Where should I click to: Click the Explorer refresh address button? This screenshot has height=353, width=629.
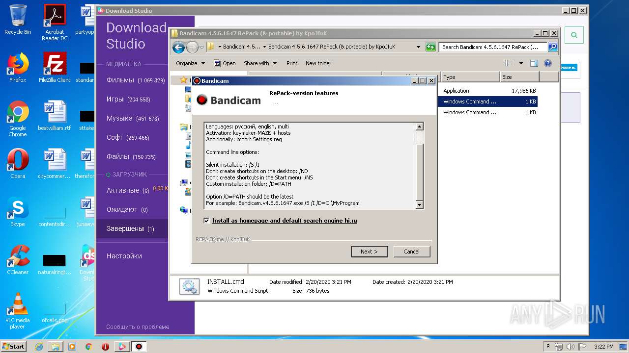pos(430,47)
